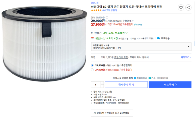Open new and returned items offers box
Image resolution: width=195 pixels, height=121 pixels.
112,113
